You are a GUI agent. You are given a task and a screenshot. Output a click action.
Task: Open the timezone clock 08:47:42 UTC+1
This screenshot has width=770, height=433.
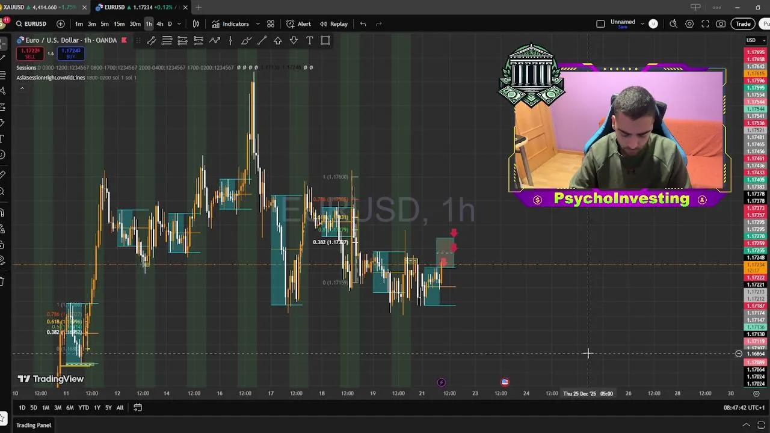click(x=744, y=408)
